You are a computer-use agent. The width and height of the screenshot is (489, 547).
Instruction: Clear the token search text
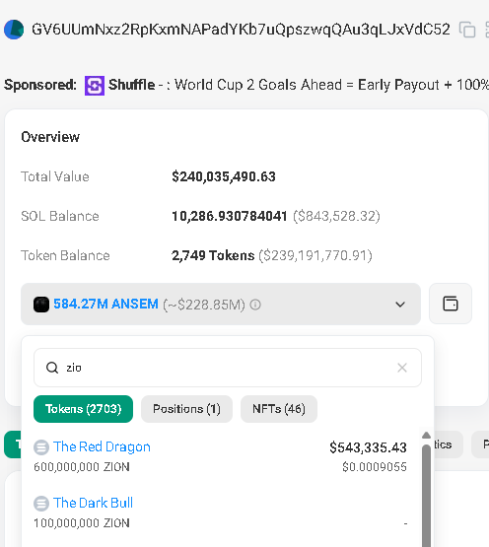coord(402,368)
